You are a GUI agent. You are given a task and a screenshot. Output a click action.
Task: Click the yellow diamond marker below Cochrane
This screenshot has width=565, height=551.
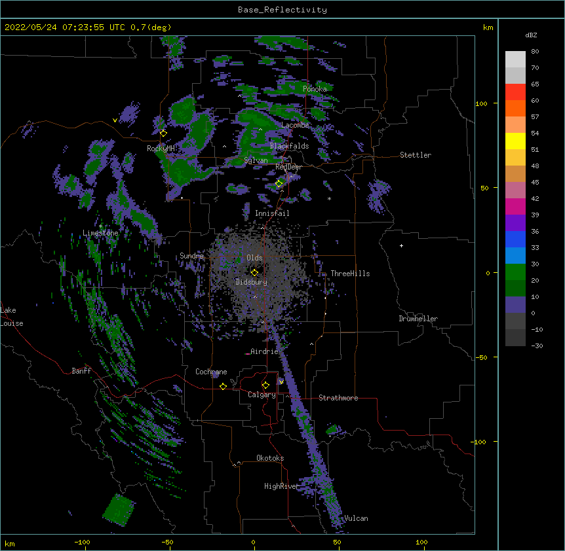(223, 386)
